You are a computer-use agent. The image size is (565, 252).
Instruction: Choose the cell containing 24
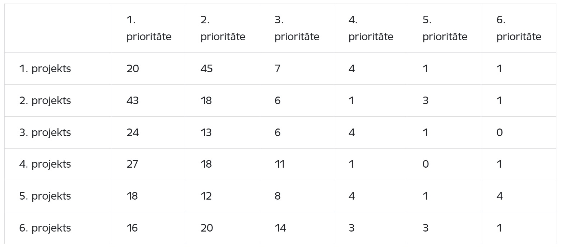coord(149,132)
